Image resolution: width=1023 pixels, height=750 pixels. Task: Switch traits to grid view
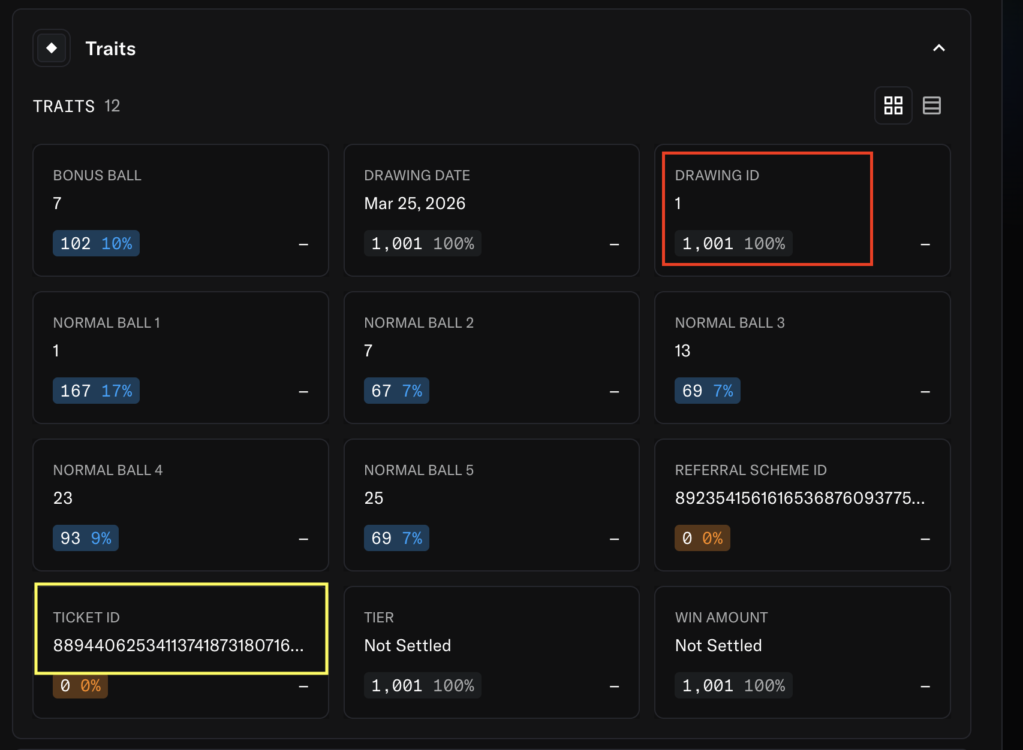893,105
